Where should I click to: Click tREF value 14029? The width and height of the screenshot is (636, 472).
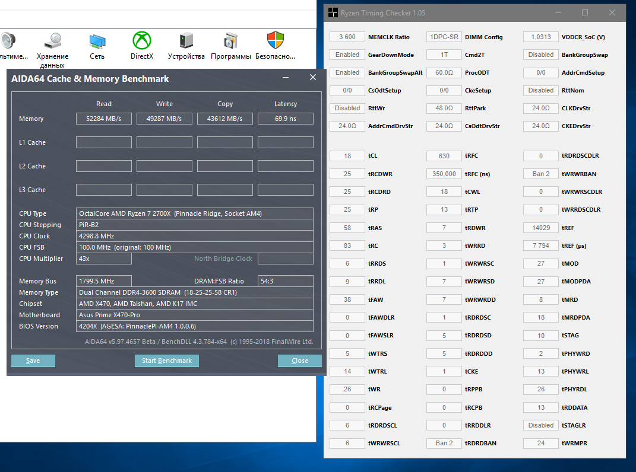(x=540, y=228)
